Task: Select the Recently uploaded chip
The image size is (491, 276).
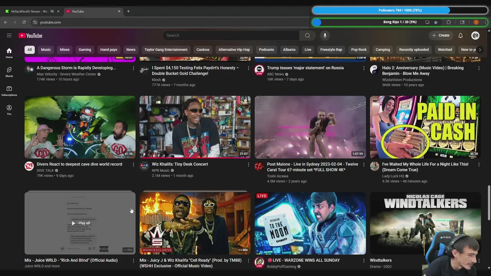Action: click(x=414, y=49)
